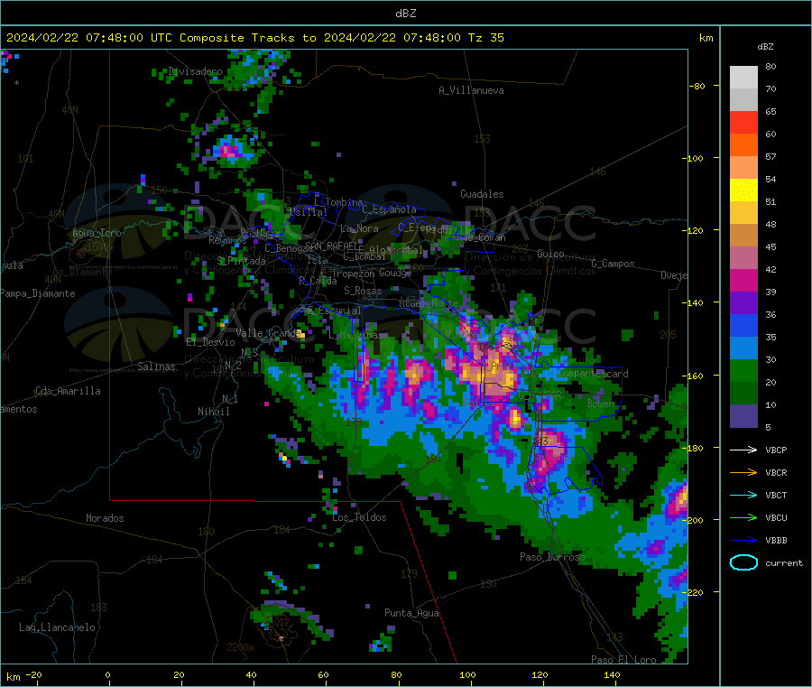Click the 'Punta_Agua' map label
This screenshot has width=812, height=687.
[411, 614]
